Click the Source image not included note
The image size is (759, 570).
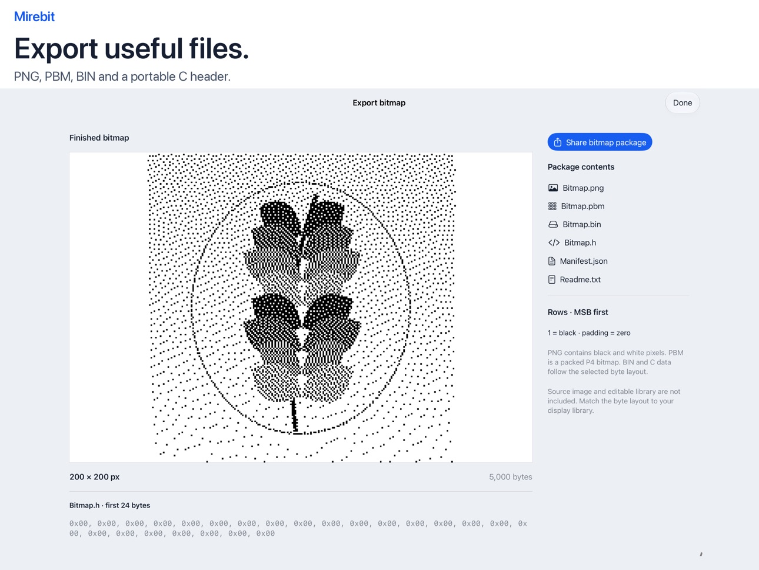pyautogui.click(x=614, y=401)
